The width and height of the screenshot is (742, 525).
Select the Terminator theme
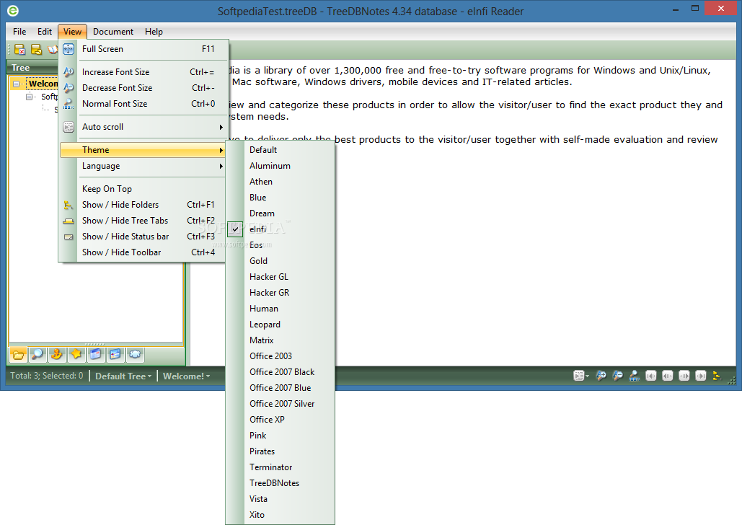pos(280,467)
